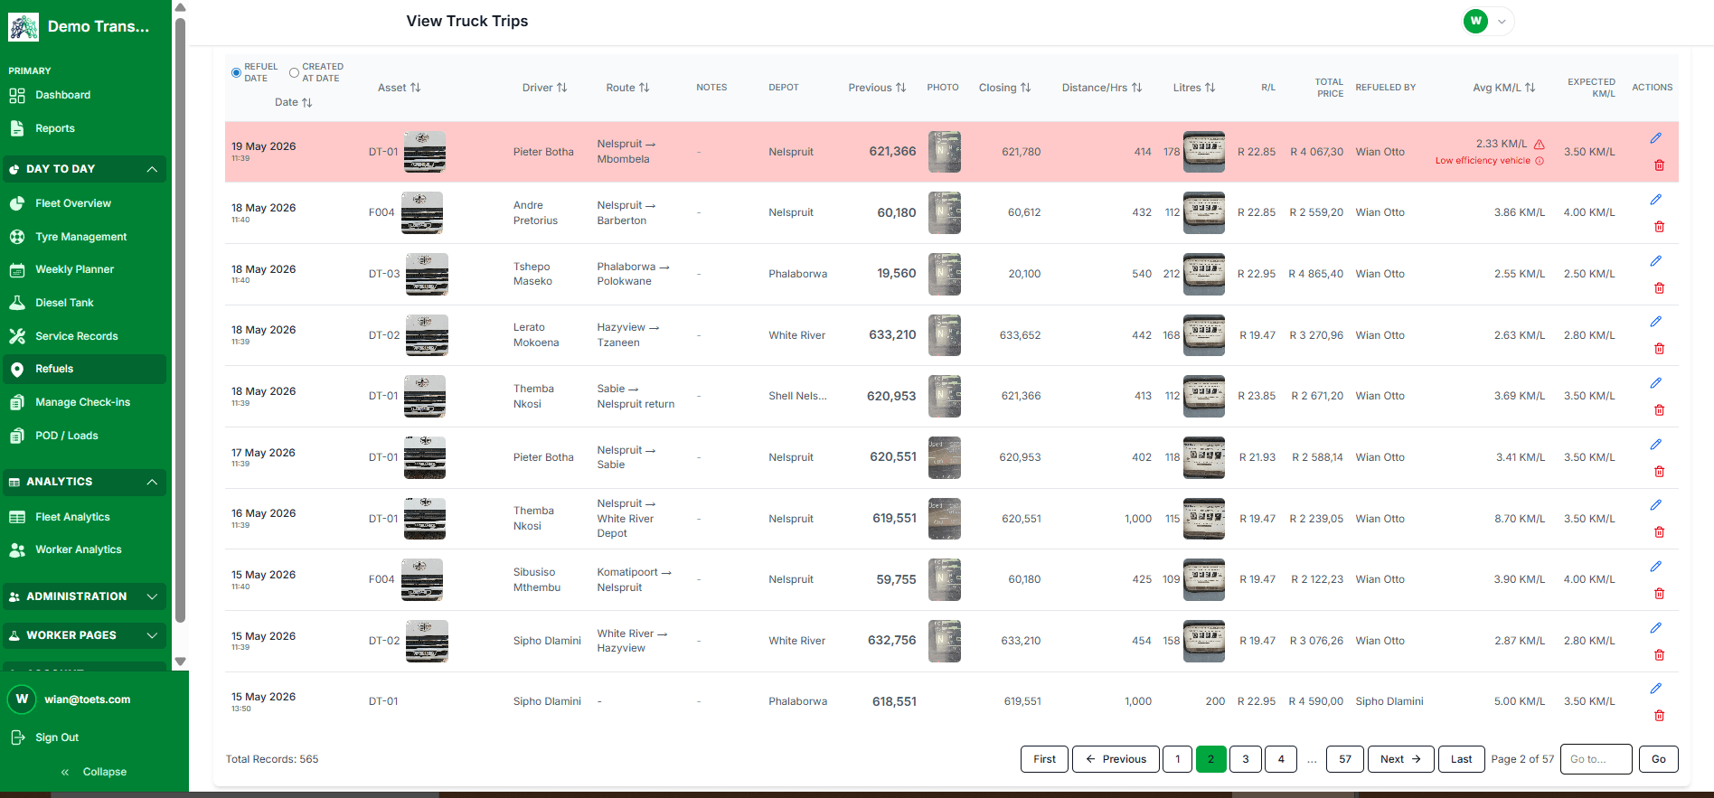Click pagination page 1
Viewport: 1714px width, 798px height.
pos(1177,759)
